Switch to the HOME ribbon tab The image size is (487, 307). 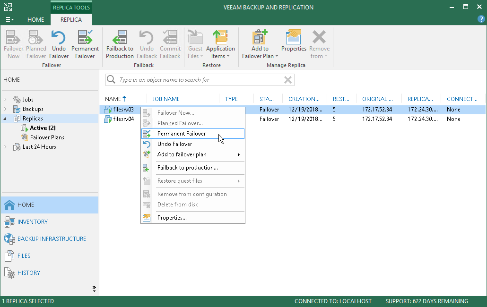[x=36, y=19]
